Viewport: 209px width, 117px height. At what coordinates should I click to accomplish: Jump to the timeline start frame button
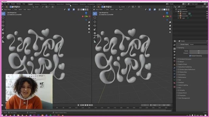[81, 105]
